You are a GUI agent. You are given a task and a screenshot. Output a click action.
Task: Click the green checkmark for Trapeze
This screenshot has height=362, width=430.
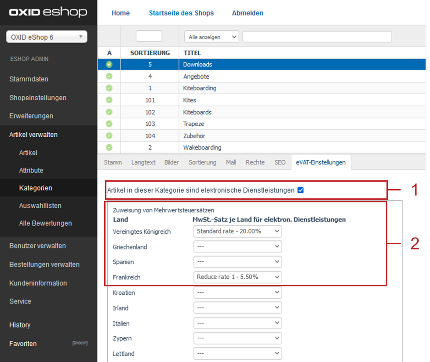pyautogui.click(x=109, y=124)
